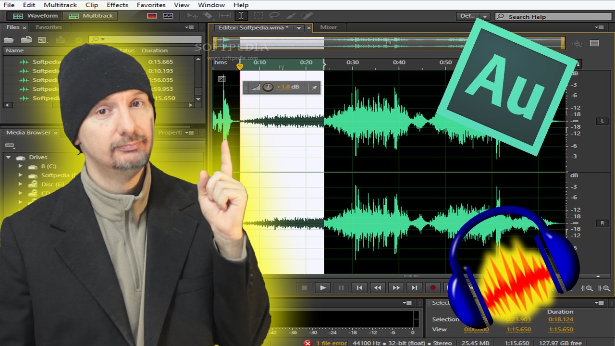Click the Play transport button
Screen dimensions: 615x346
pyautogui.click(x=322, y=287)
